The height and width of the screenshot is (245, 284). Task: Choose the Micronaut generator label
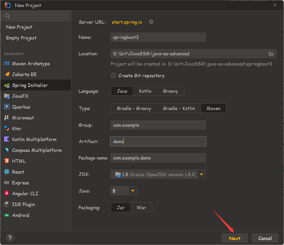coord(23,118)
